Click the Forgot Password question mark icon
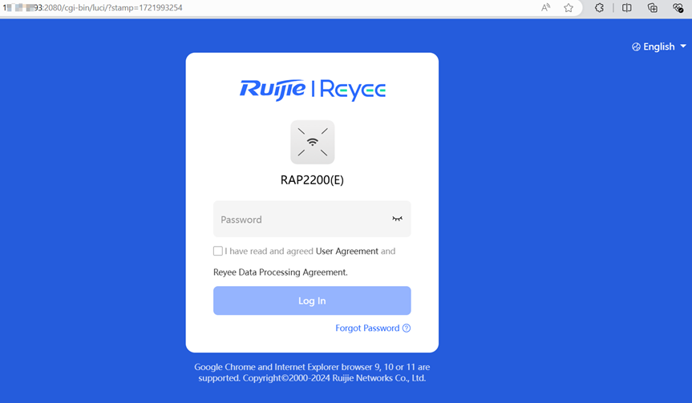692x403 pixels. point(407,328)
